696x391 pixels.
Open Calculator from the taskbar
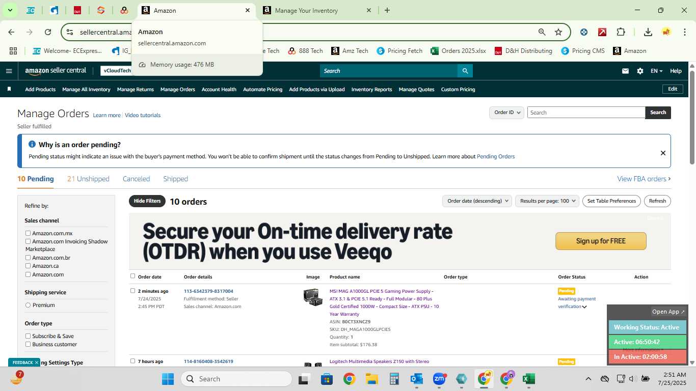[393, 379]
